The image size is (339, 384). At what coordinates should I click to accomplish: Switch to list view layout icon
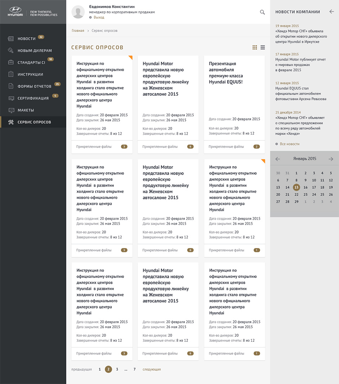coord(263,47)
